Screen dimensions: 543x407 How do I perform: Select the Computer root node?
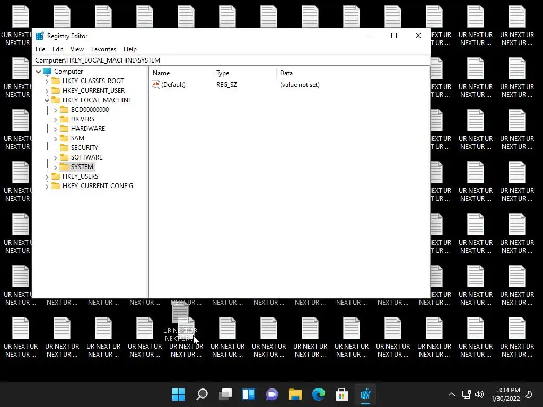(x=68, y=72)
